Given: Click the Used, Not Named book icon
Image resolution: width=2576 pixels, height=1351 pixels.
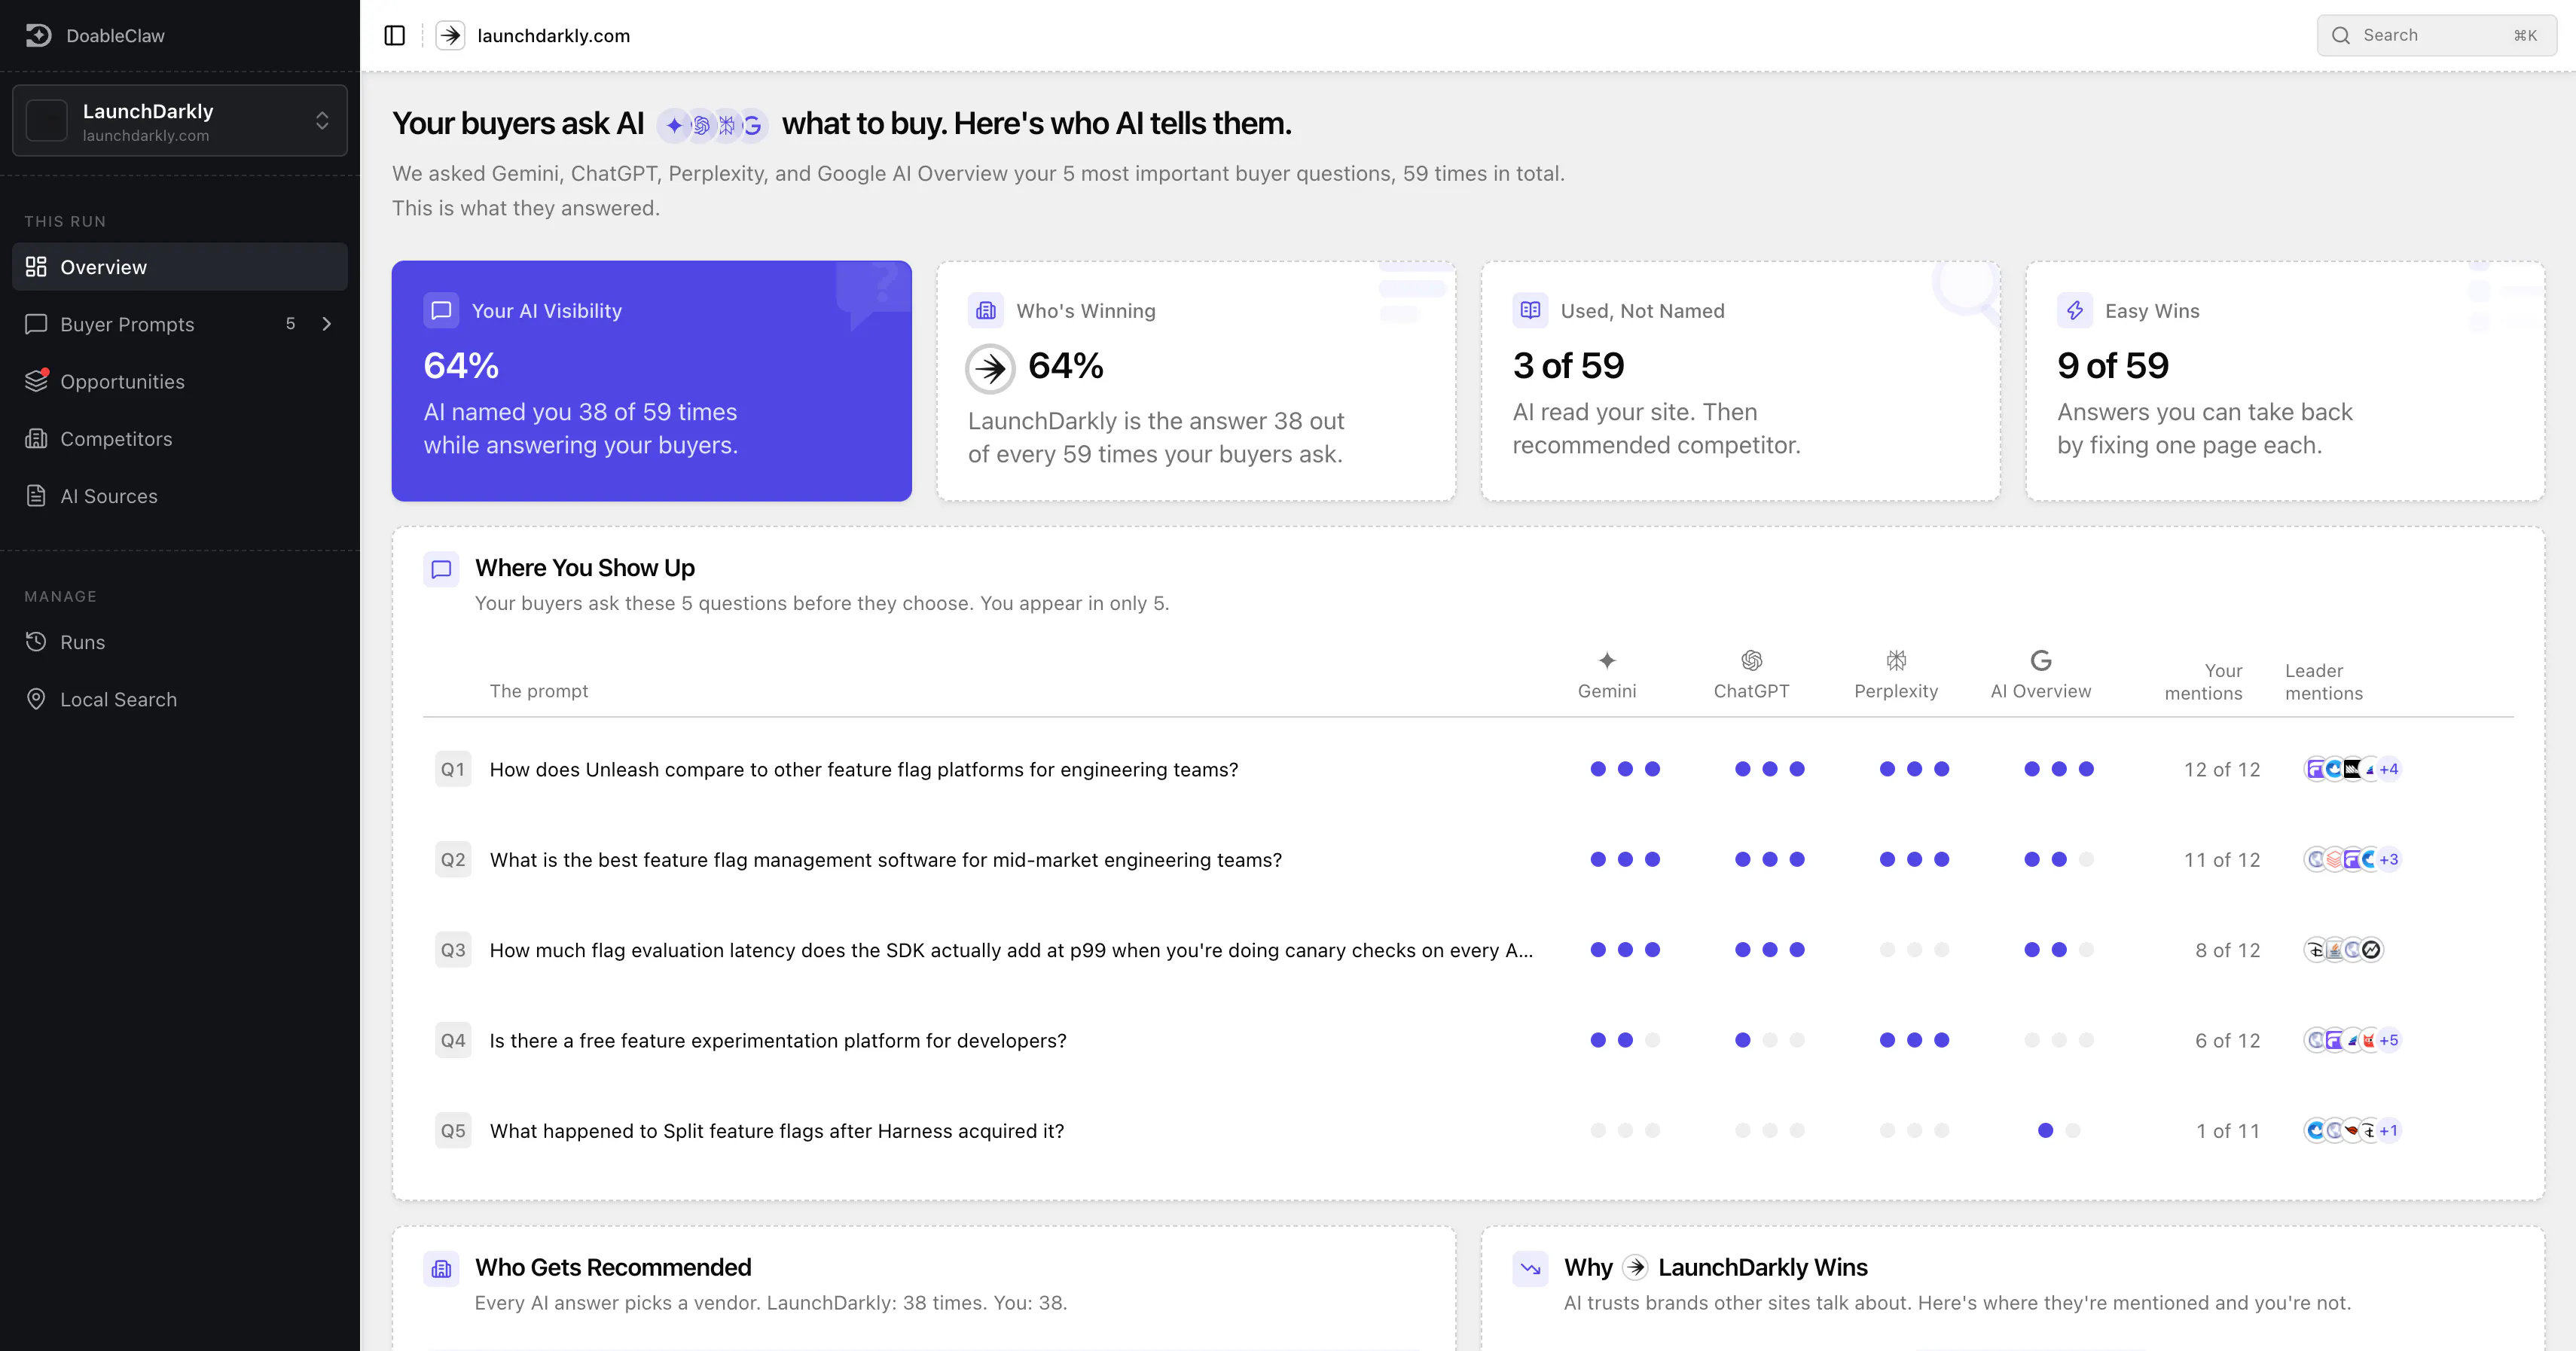Looking at the screenshot, I should (x=1530, y=311).
